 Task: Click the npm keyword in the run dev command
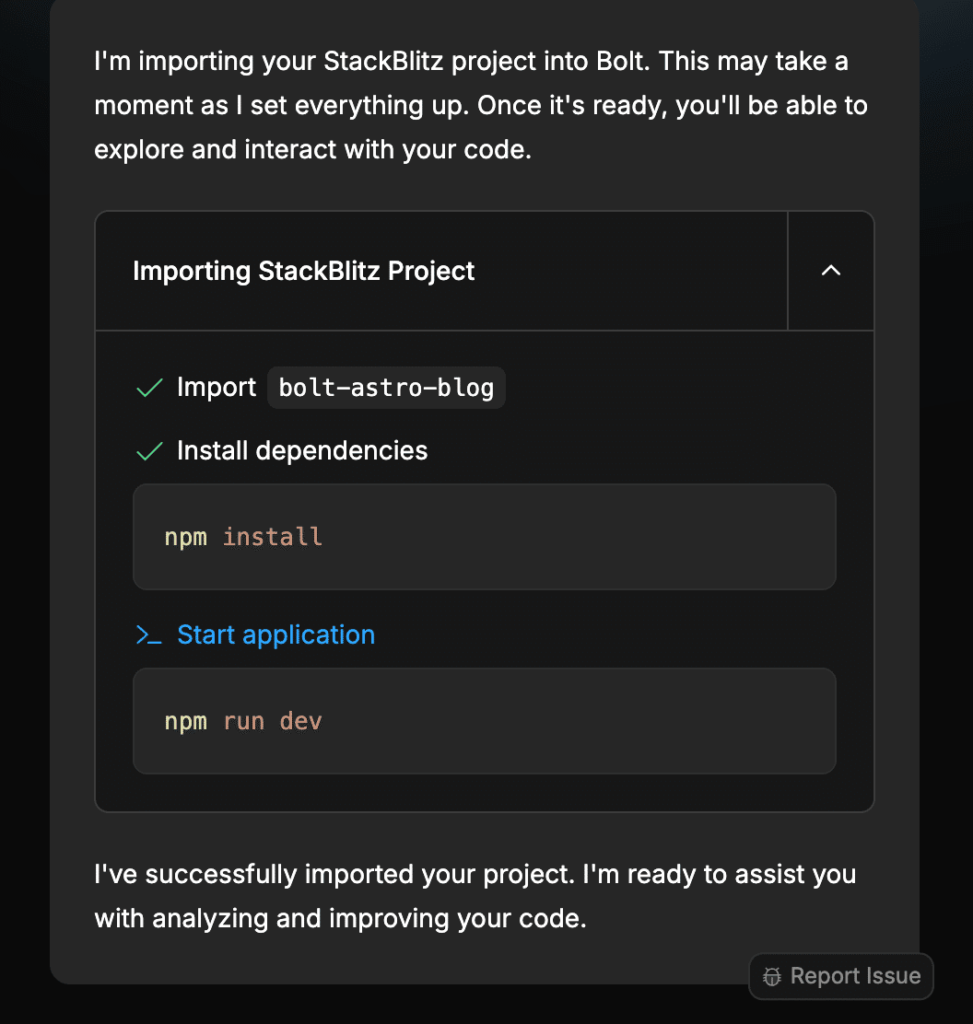pyautogui.click(x=185, y=721)
